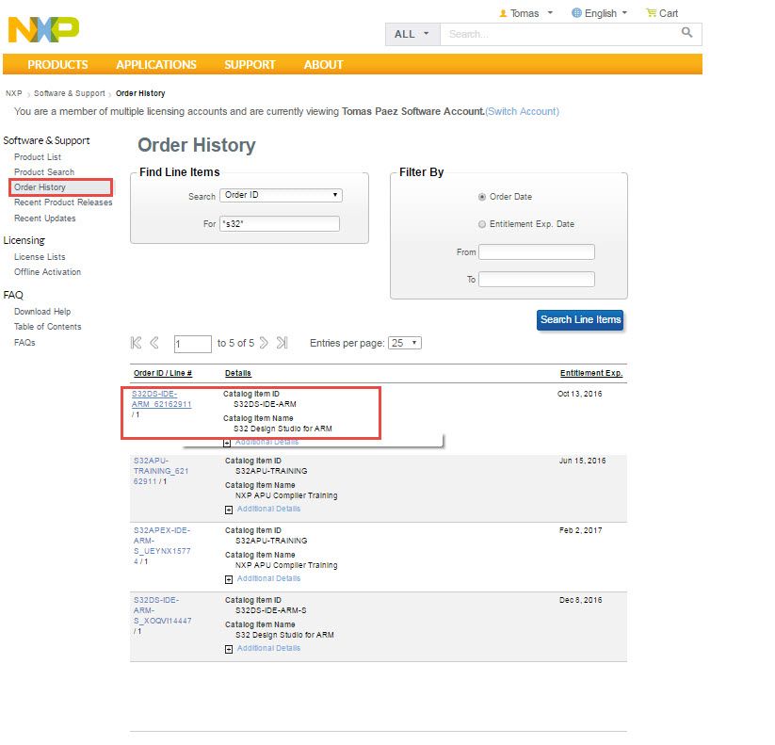
Task: Click the From date field
Action: point(536,251)
